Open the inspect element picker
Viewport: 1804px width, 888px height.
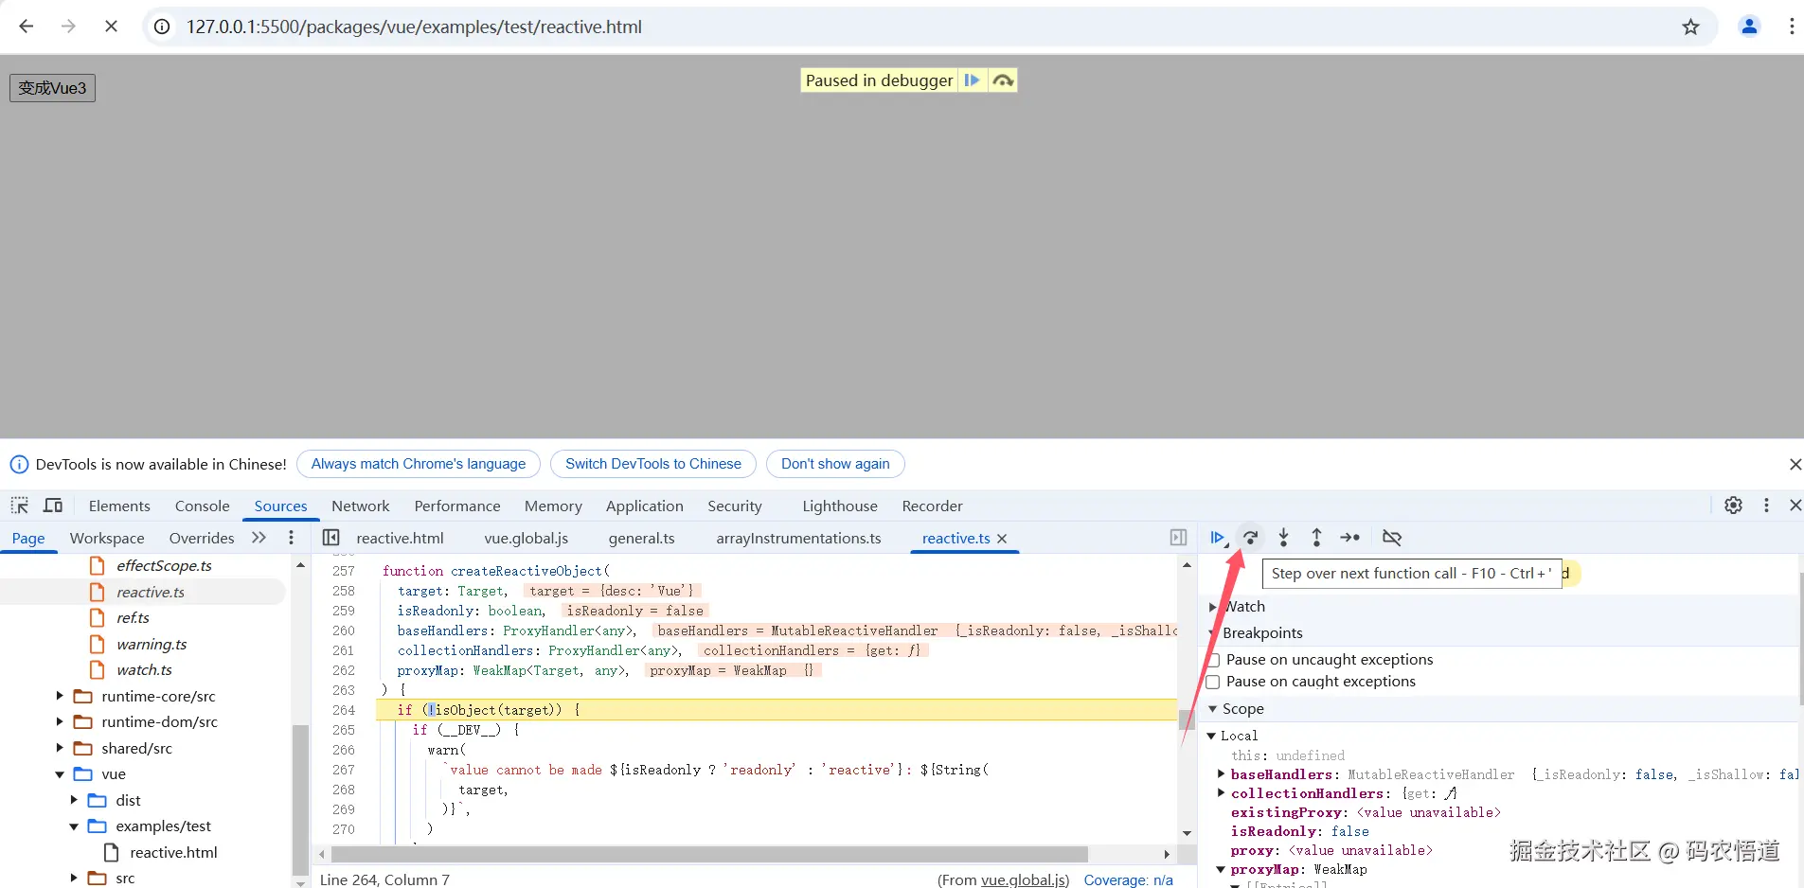(x=20, y=506)
